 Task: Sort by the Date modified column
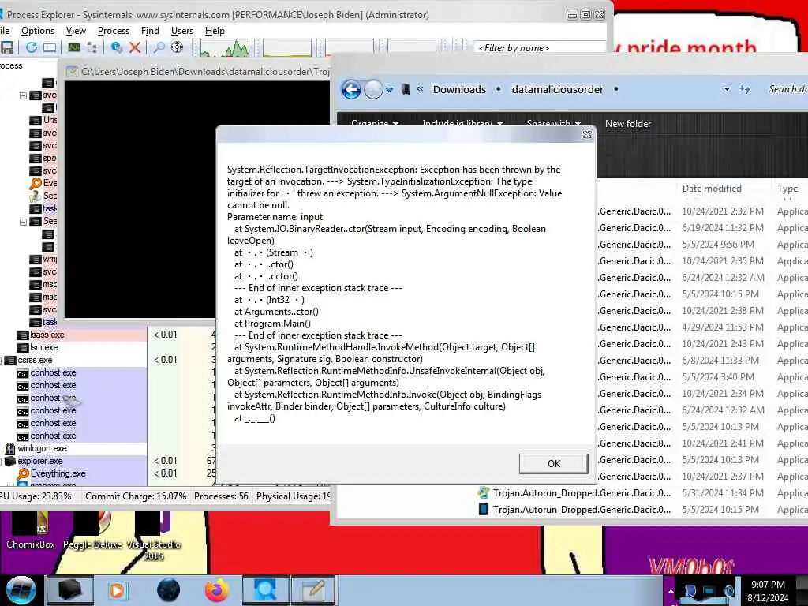pyautogui.click(x=712, y=189)
